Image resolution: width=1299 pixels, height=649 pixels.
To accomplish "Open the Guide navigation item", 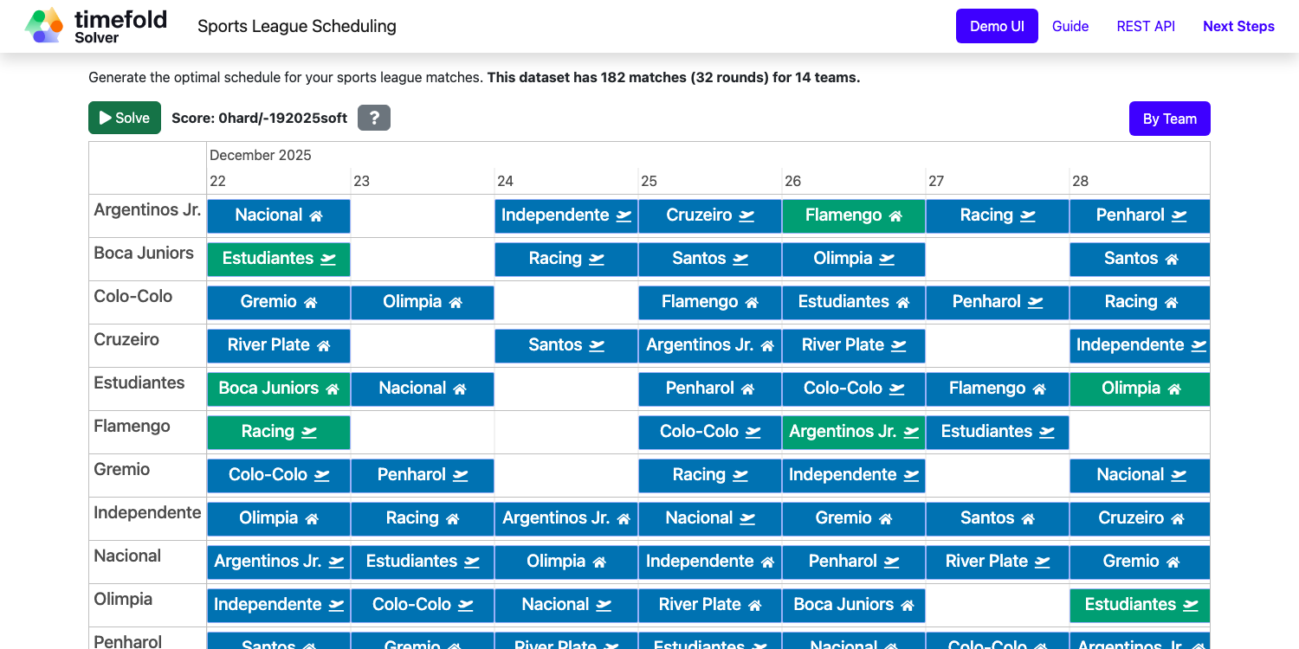I will tap(1070, 26).
